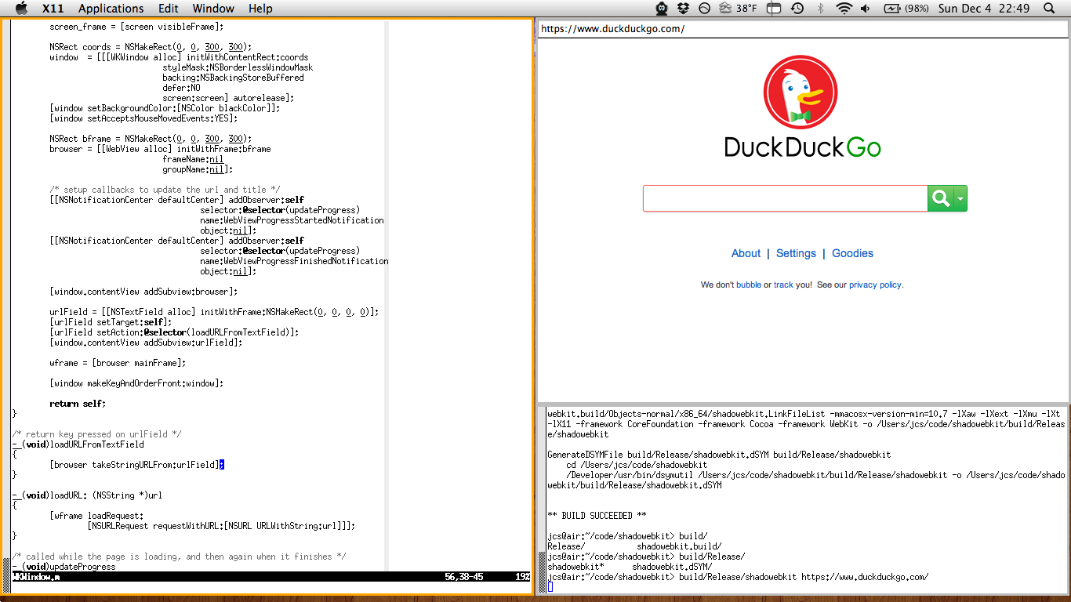Click the DuckDuckGo search text box
The height and width of the screenshot is (602, 1071).
pos(785,199)
